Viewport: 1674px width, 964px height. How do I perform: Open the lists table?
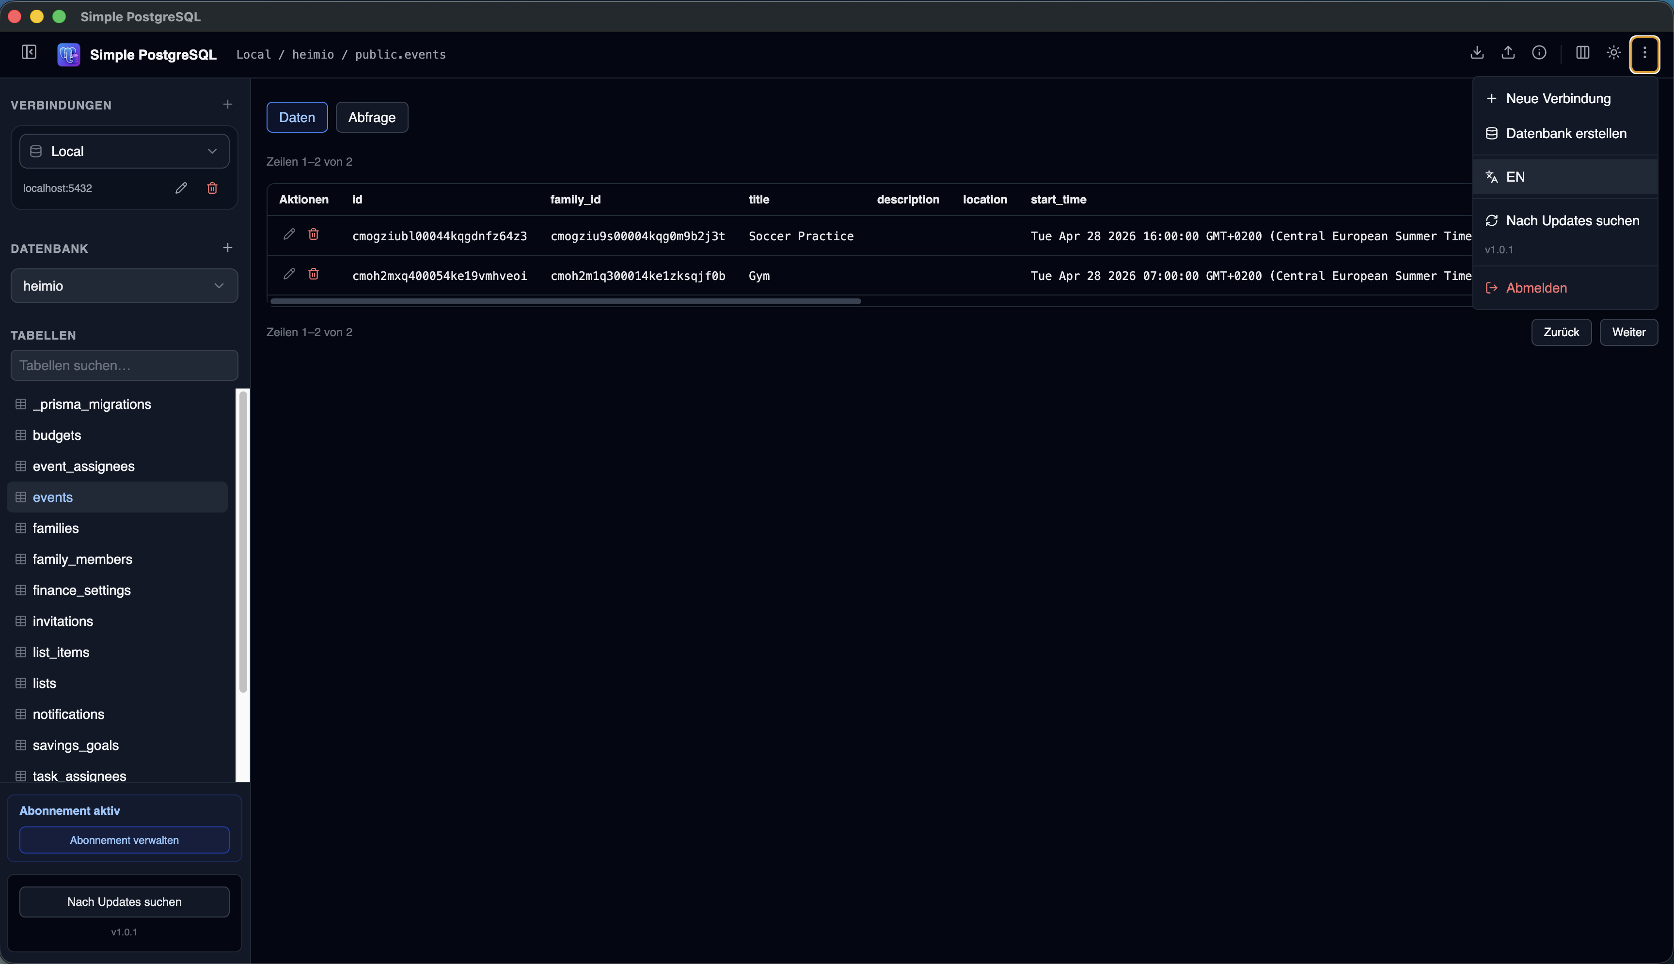[117, 683]
